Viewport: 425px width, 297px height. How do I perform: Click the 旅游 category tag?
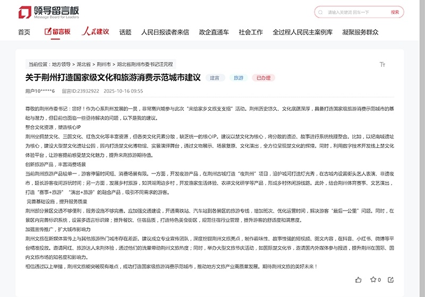(239, 78)
